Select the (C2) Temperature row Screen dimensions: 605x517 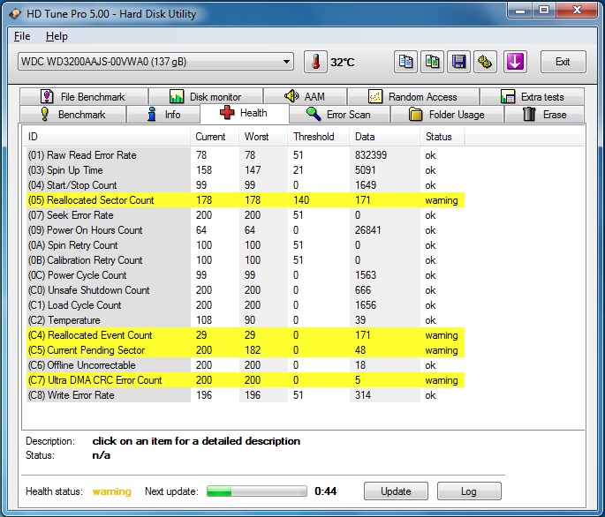tap(246, 320)
